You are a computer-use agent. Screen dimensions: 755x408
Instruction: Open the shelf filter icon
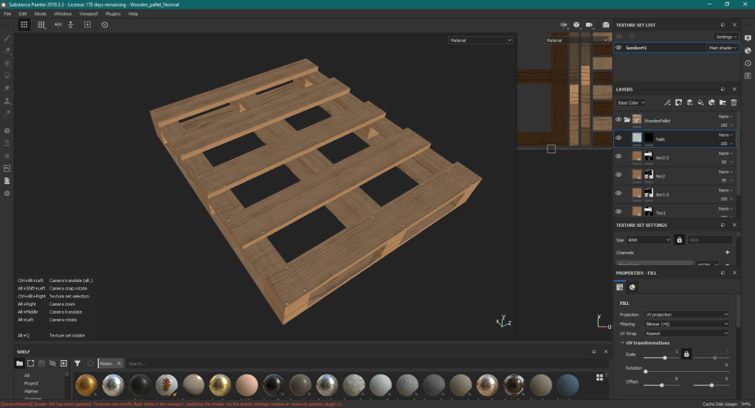click(x=77, y=363)
